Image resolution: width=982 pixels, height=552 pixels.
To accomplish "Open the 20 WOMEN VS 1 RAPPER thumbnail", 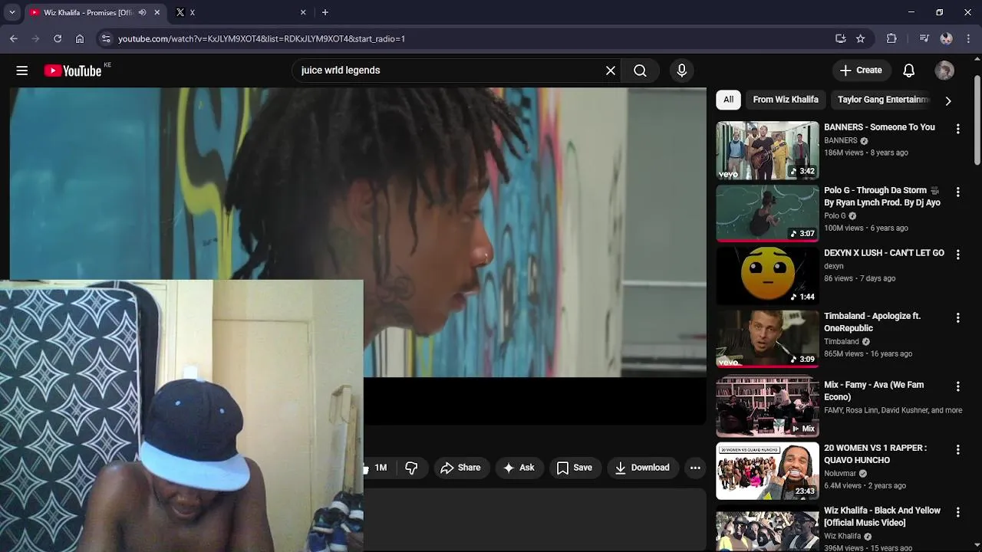I will pos(767,471).
